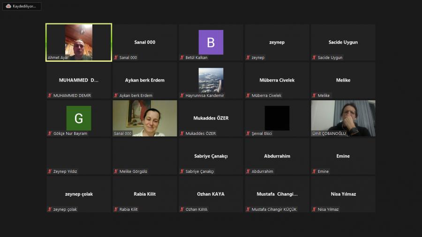Click muted mic icon beside Gökçe Nur Bayram
Screen dimensions: 422x237
50,133
